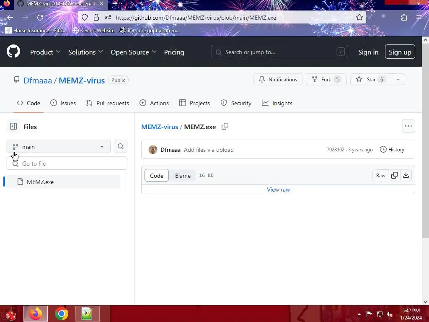Open a new tab with plus icon
This screenshot has height=322, width=429.
click(x=115, y=4)
